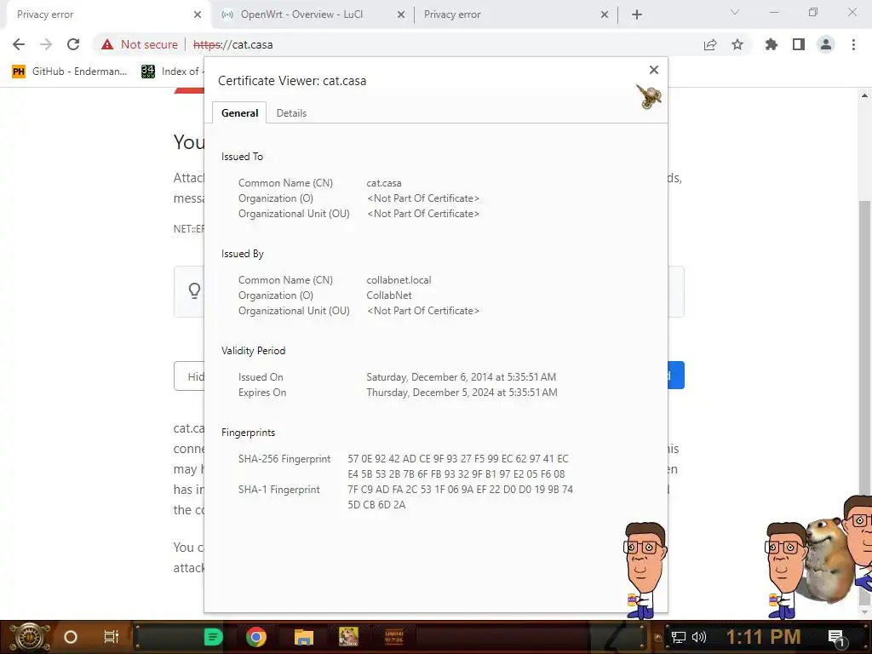Open Task View on taskbar
This screenshot has height=654, width=872.
pyautogui.click(x=112, y=637)
